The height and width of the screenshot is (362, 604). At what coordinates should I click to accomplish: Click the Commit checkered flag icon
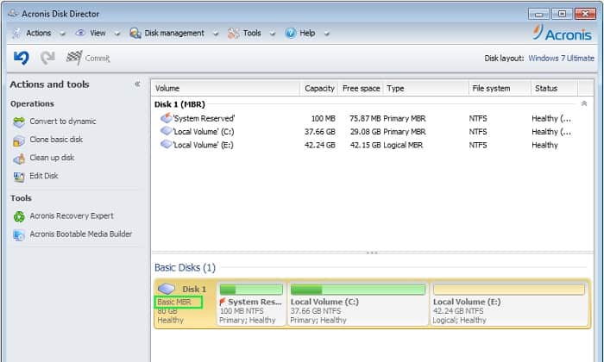pos(73,58)
